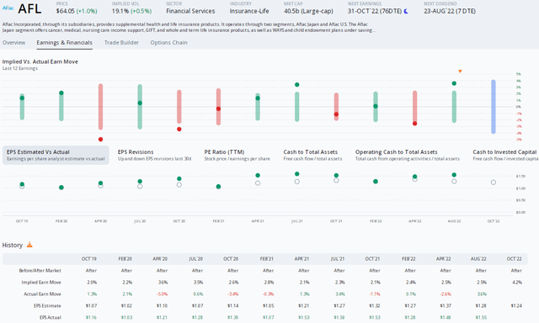Open the Overview tab
539x323 pixels.
point(13,43)
